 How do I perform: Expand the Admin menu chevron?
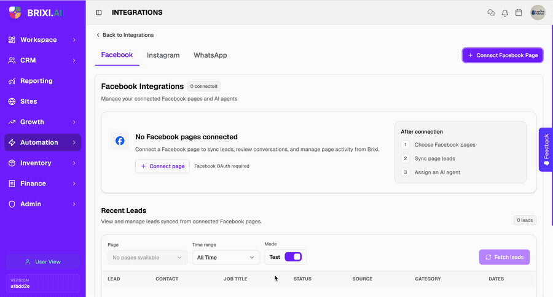point(74,204)
